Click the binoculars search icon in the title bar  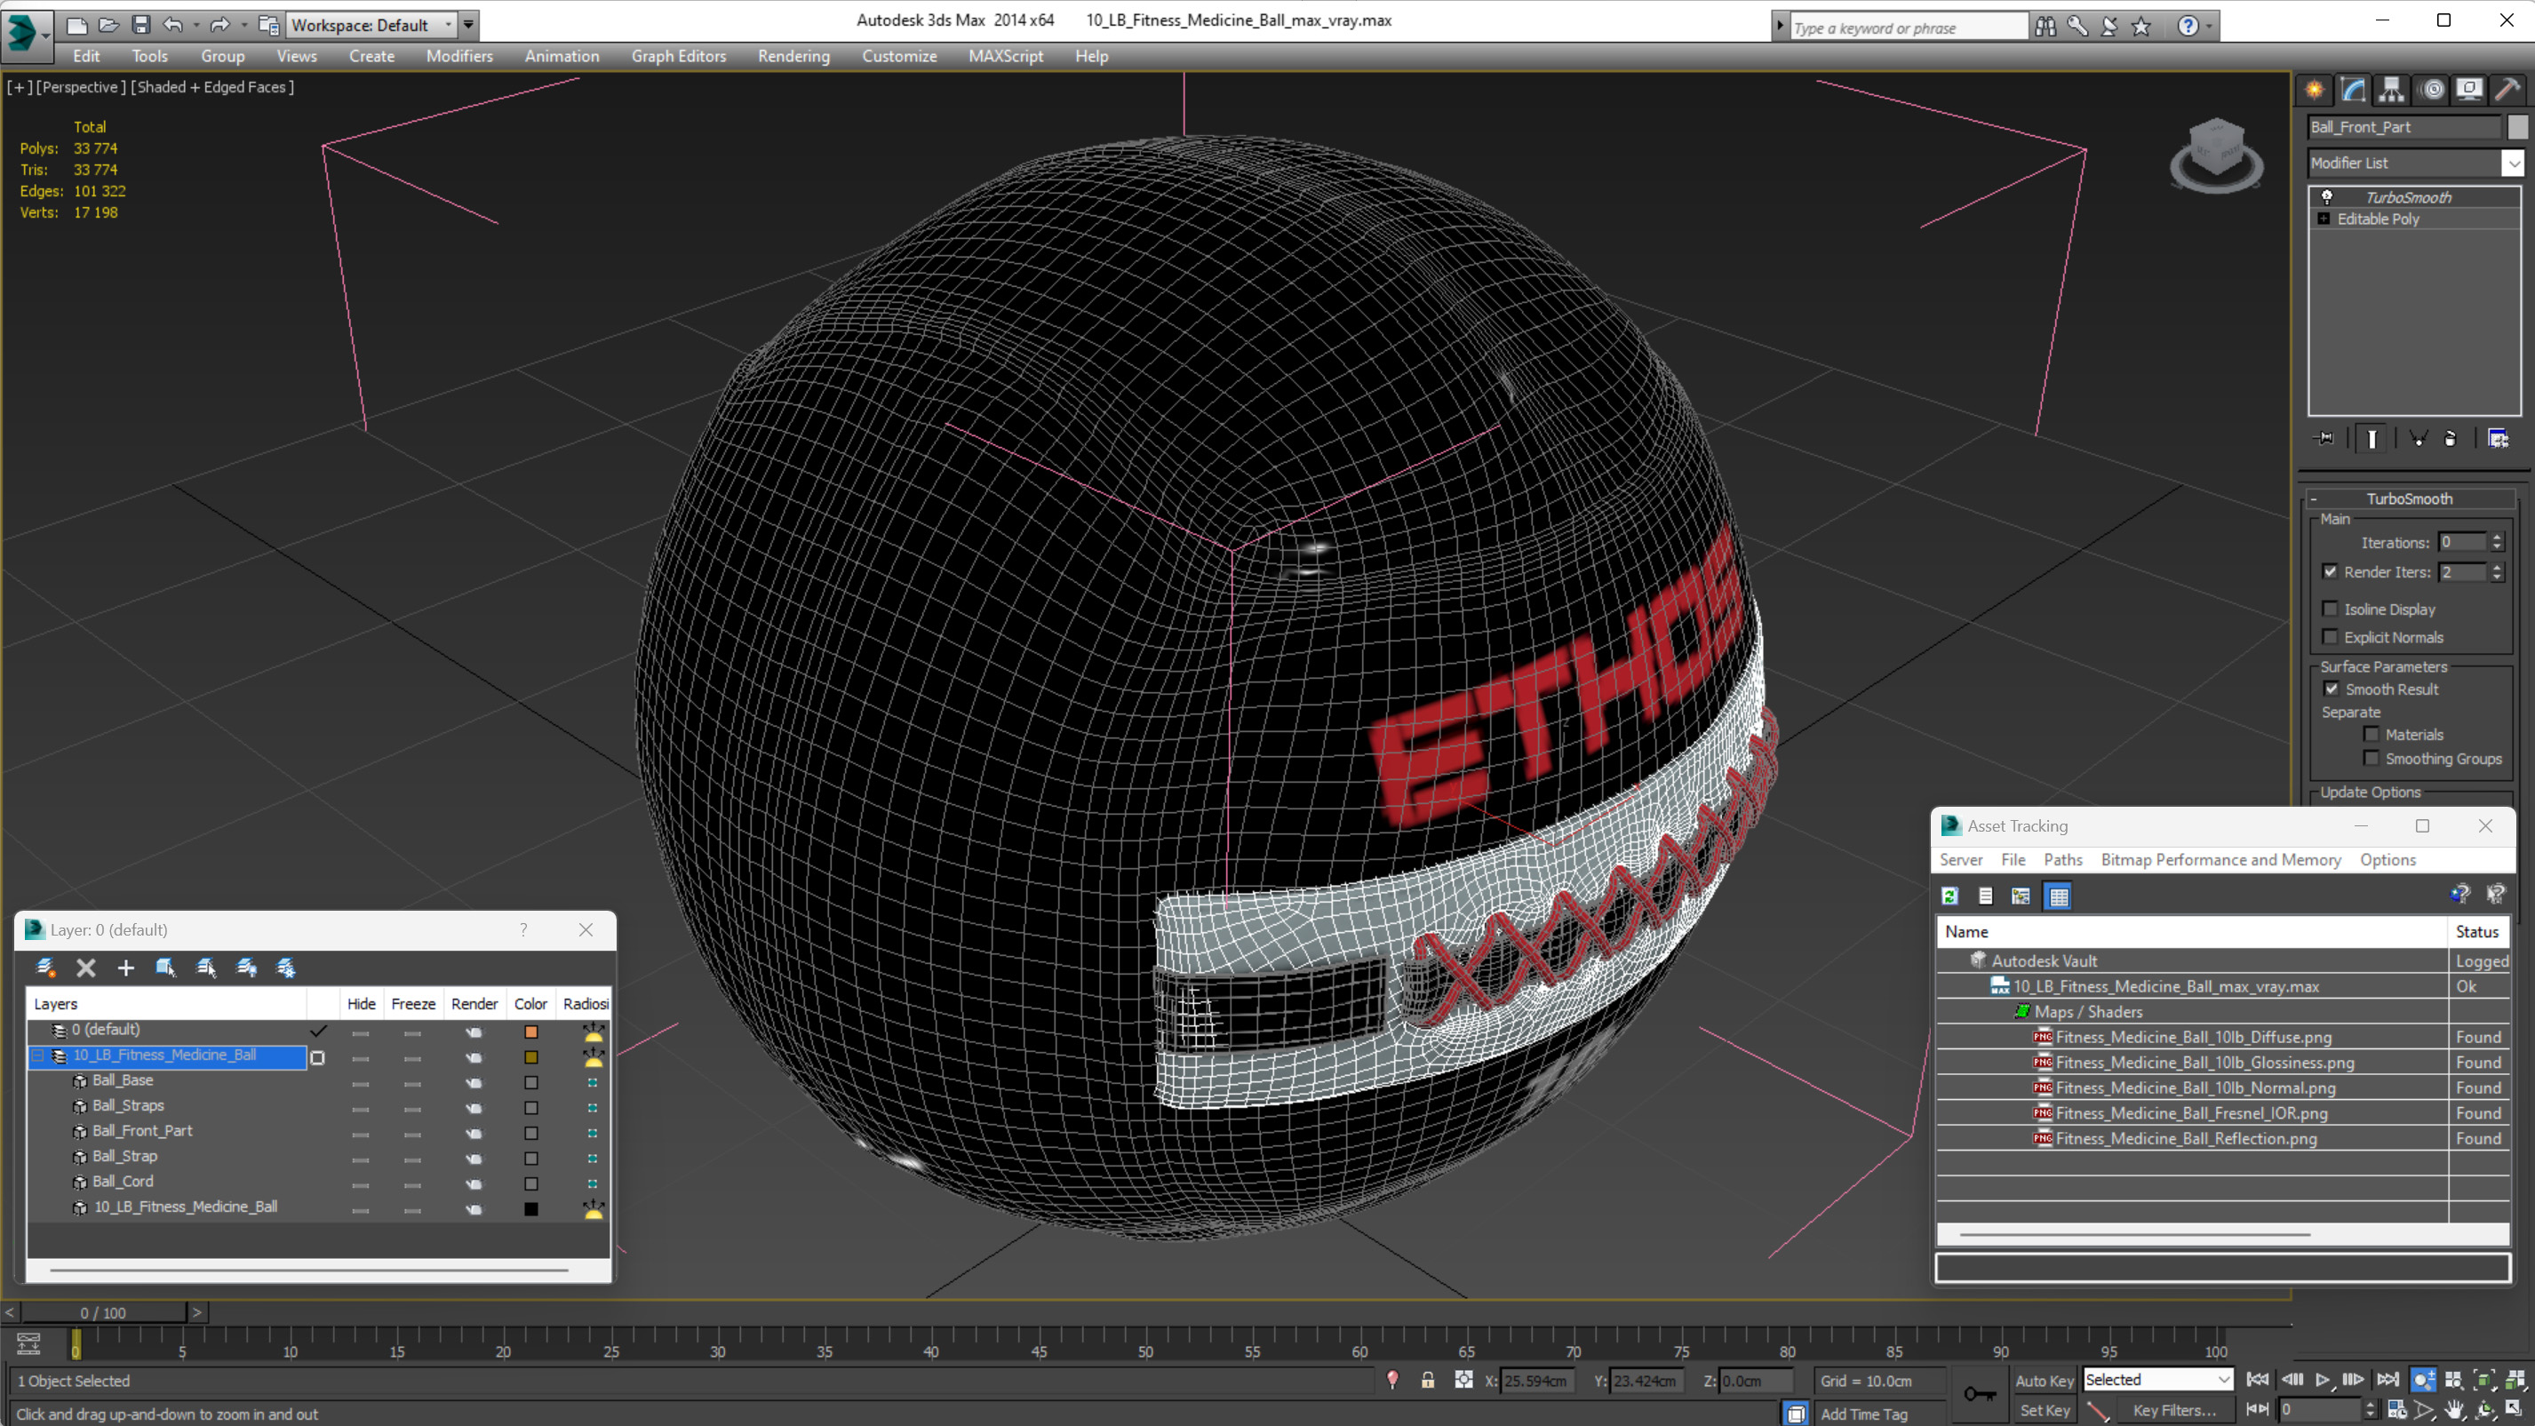(2045, 27)
